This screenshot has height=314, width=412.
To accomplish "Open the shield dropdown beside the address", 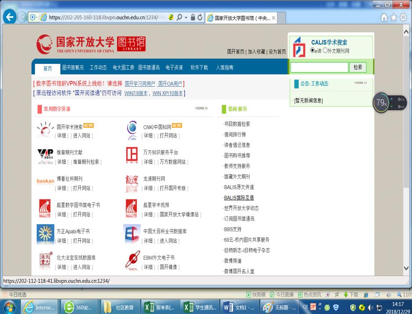I will (34, 18).
